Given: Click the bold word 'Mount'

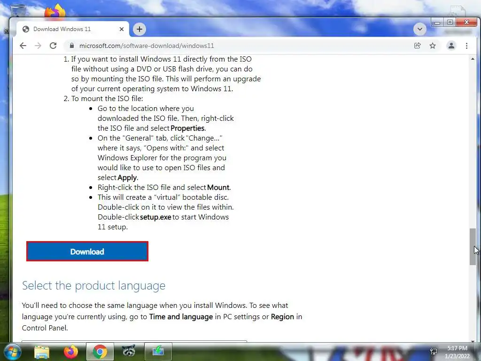Looking at the screenshot, I should 219,187.
